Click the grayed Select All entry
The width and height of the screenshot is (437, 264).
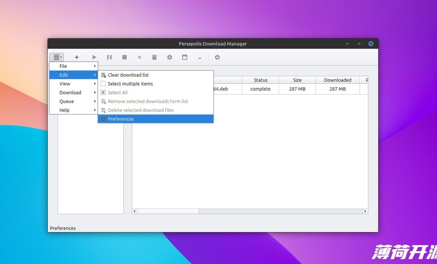point(156,93)
